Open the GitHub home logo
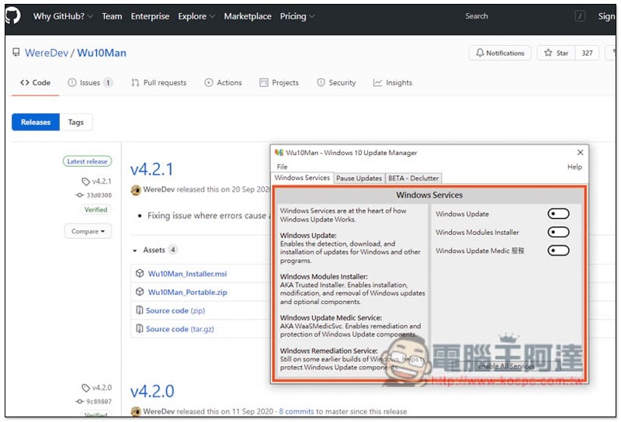 (x=12, y=16)
